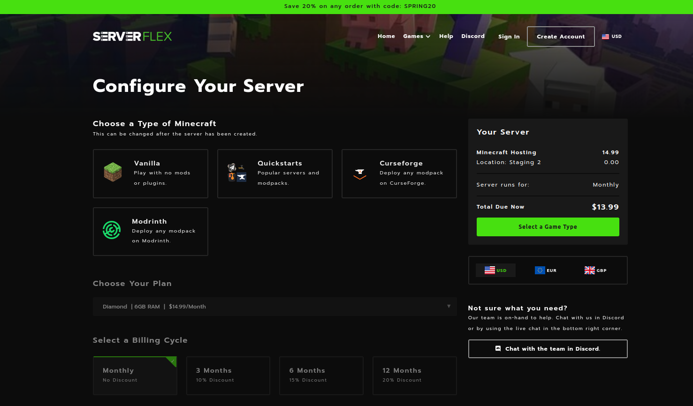Click the Configure Your Server heading
The image size is (693, 406).
point(198,86)
